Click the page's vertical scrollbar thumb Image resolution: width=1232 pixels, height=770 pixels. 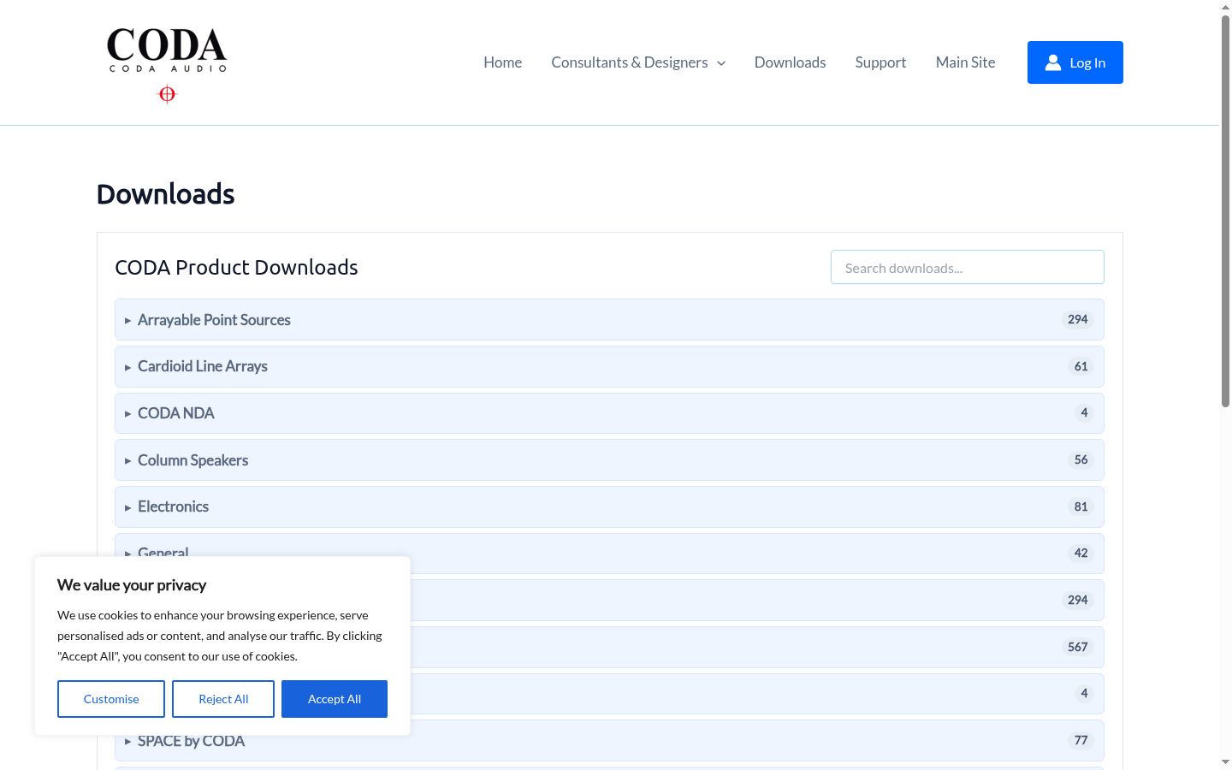(x=1225, y=210)
